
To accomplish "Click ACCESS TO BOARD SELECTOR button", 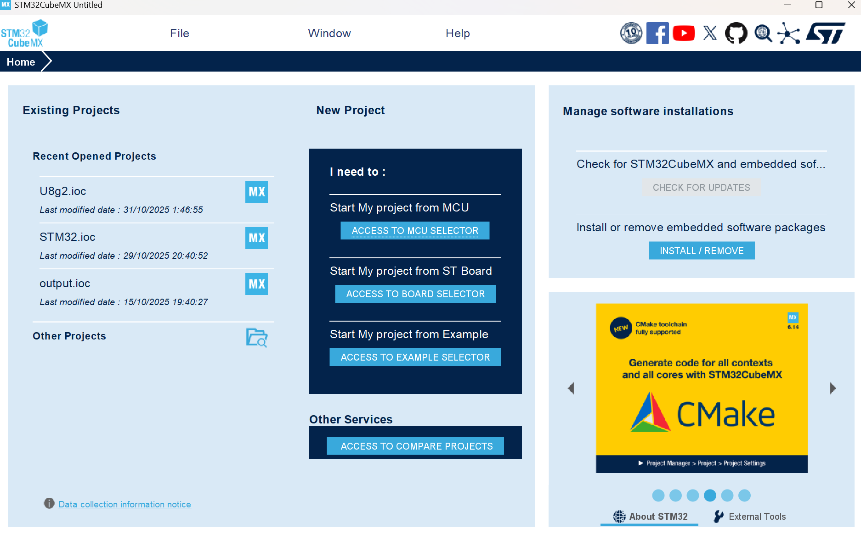I will pos(415,294).
